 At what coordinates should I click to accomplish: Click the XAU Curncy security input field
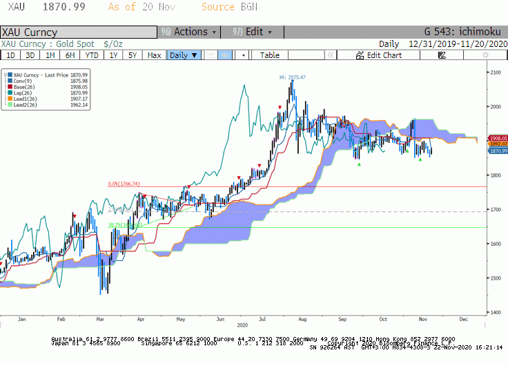tap(79, 32)
